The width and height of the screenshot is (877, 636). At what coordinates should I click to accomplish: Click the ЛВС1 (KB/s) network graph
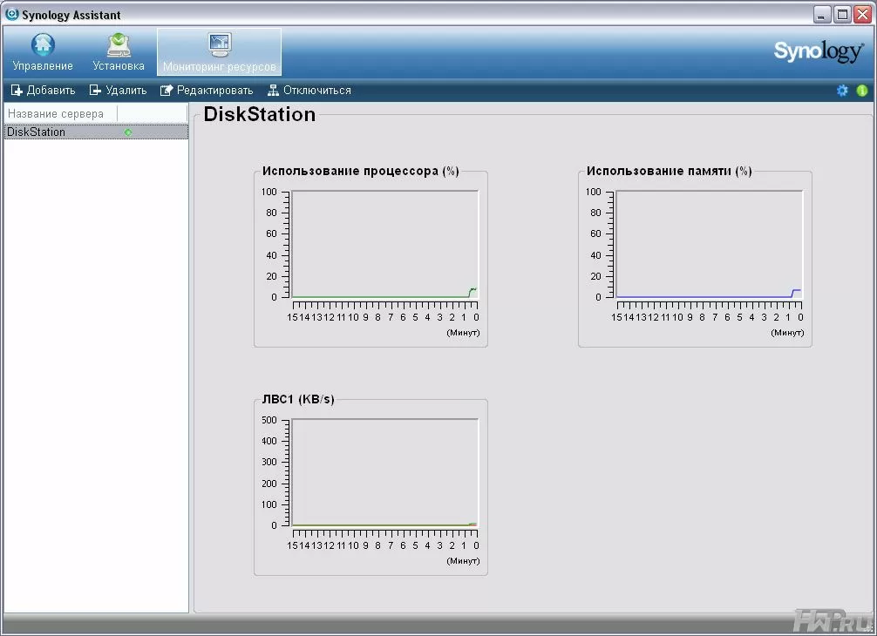pyautogui.click(x=384, y=472)
